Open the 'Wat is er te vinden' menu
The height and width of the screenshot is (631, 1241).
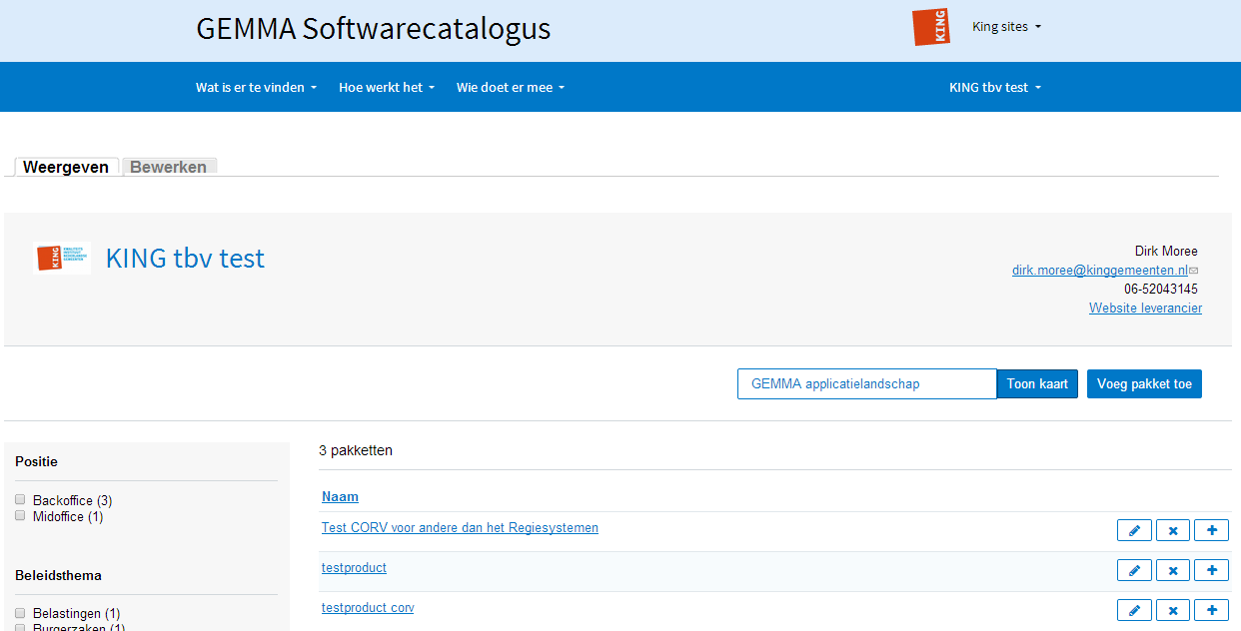[256, 87]
